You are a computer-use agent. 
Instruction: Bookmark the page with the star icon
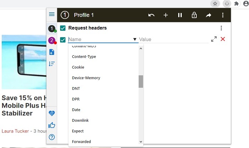(215, 4)
